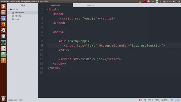Select the owt-vue root folder

coord(15,9)
